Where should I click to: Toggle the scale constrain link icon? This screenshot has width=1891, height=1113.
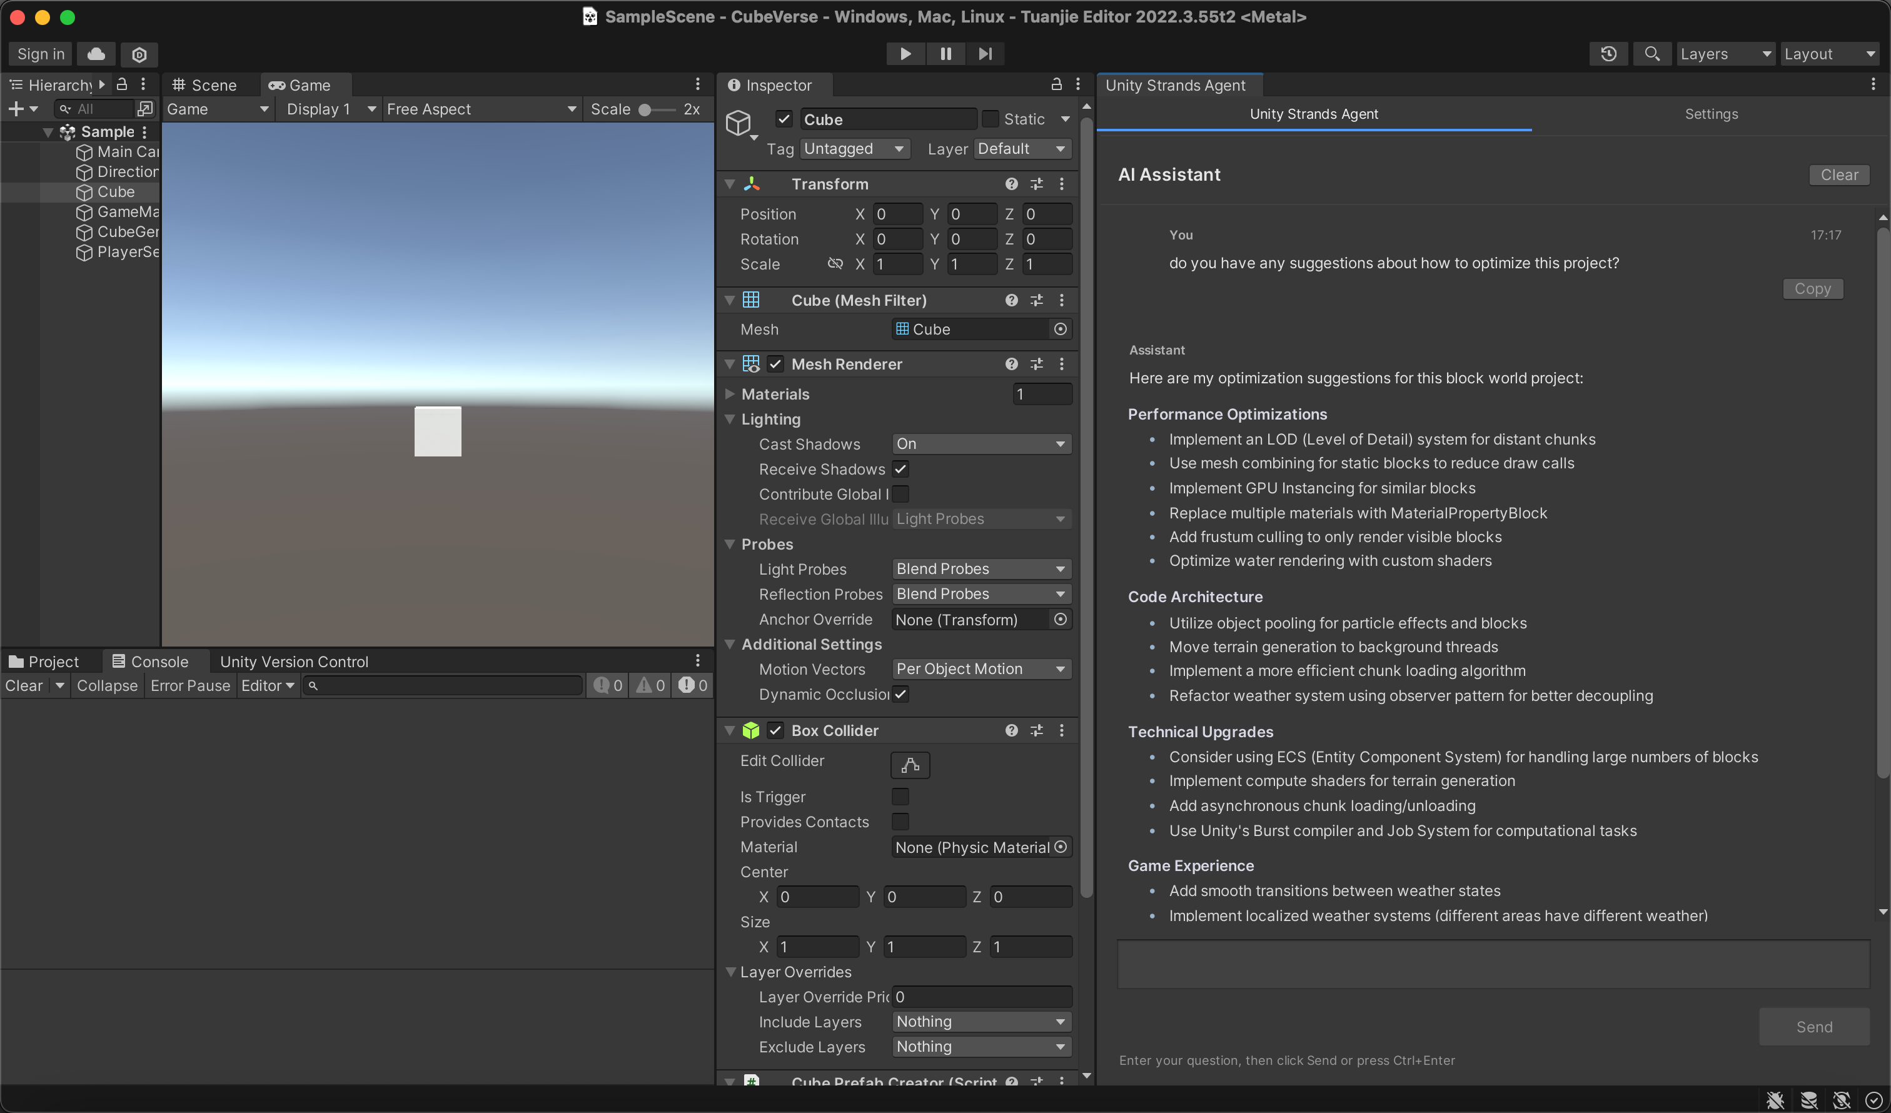(835, 263)
